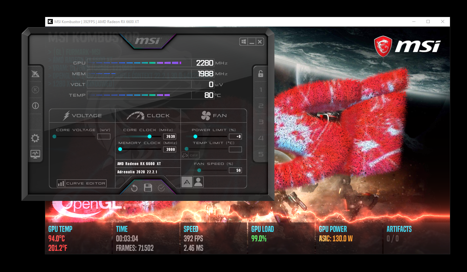Screen dimensions: 467x272
Task: Focus the Fan Speed field showing 56
Action: point(235,170)
